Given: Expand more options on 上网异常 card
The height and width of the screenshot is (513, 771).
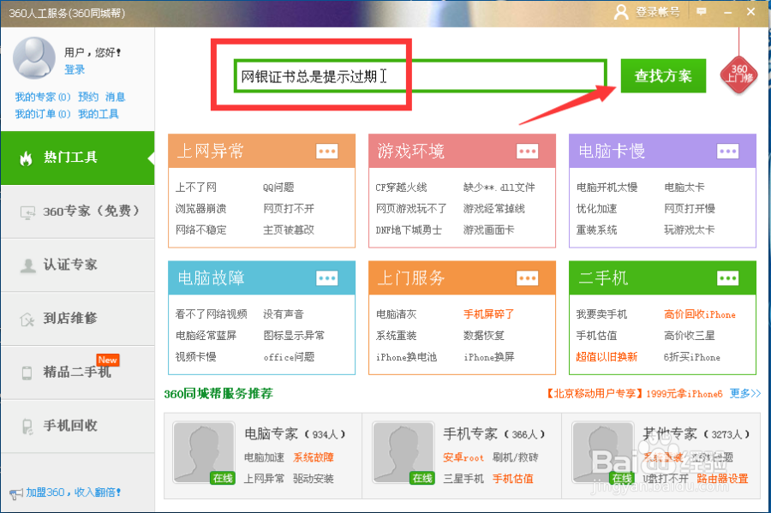Looking at the screenshot, I should 326,151.
